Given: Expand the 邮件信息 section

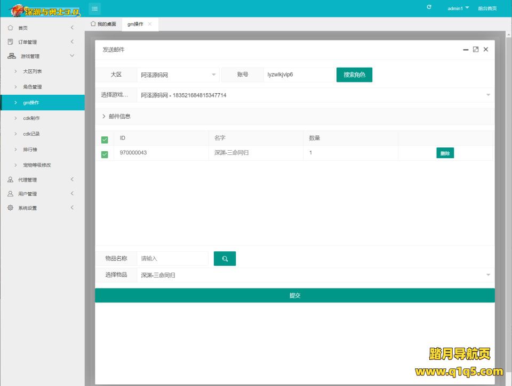Looking at the screenshot, I should point(116,116).
